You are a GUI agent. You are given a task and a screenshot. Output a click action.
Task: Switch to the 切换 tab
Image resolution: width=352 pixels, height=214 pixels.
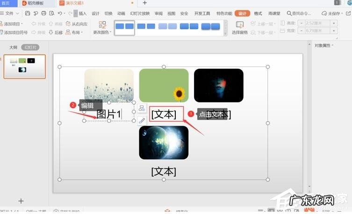click(x=108, y=14)
